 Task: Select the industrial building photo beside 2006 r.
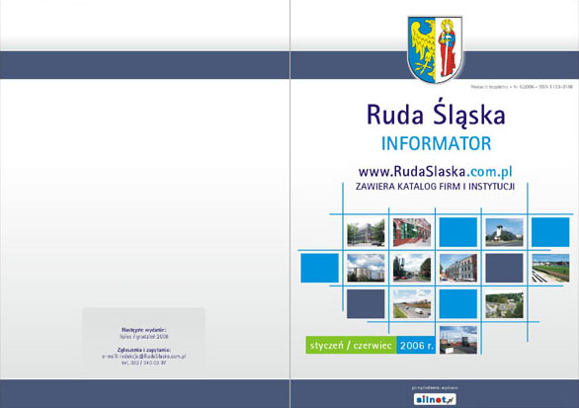457,340
